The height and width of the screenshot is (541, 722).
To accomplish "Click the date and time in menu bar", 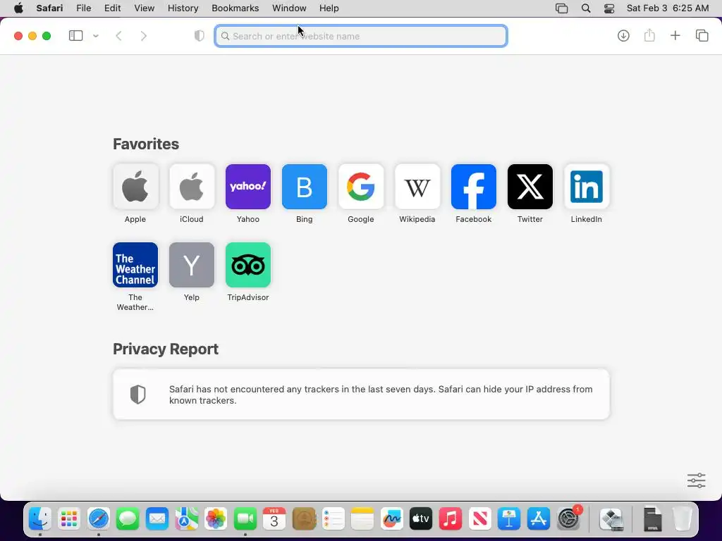I will pyautogui.click(x=668, y=8).
